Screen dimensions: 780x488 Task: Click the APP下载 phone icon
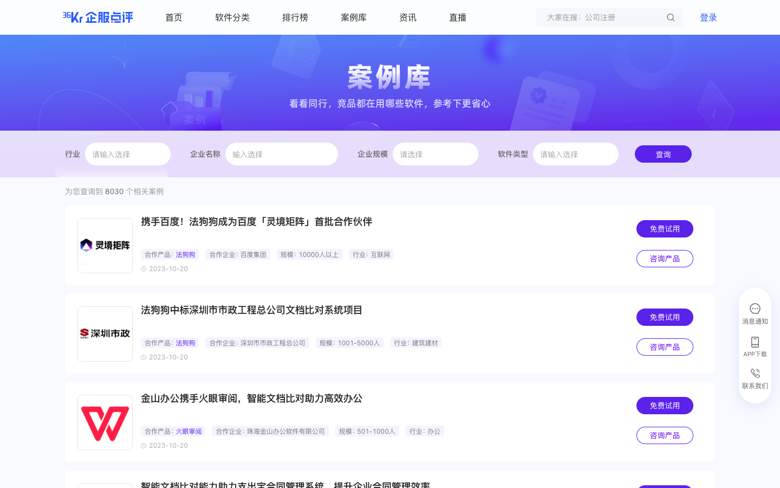[755, 342]
